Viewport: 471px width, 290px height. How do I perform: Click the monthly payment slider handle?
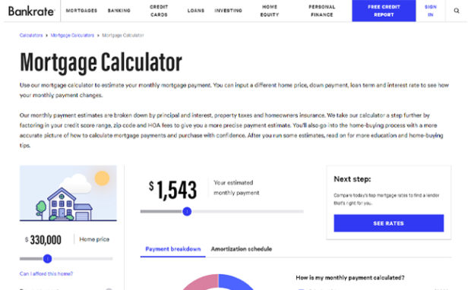click(x=187, y=211)
